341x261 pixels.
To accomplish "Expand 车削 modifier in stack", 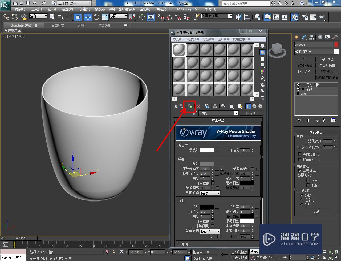I will [303, 89].
